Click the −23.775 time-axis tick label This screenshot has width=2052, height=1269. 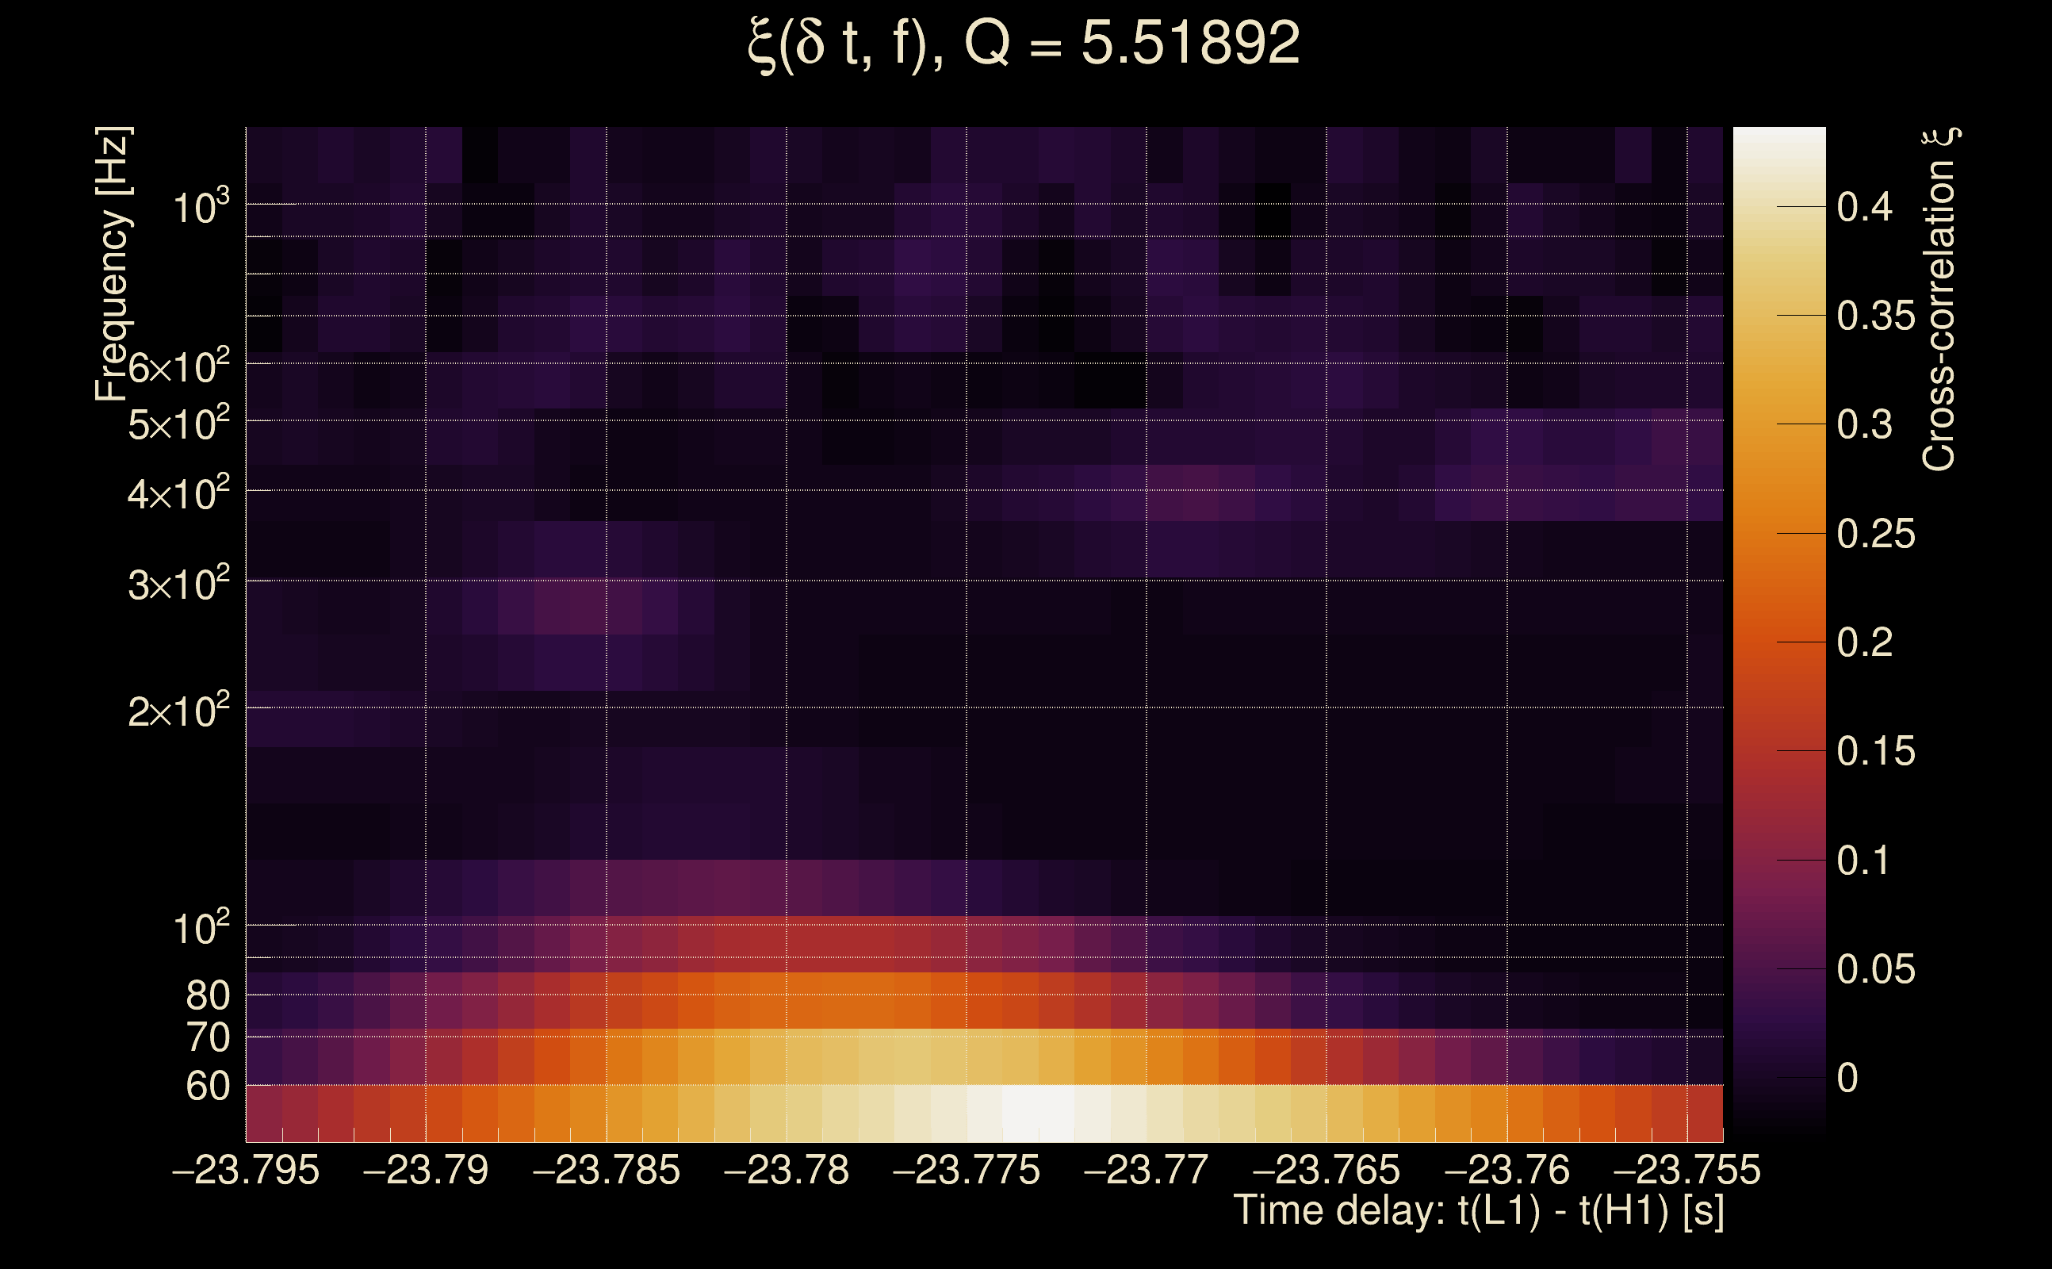(967, 1171)
